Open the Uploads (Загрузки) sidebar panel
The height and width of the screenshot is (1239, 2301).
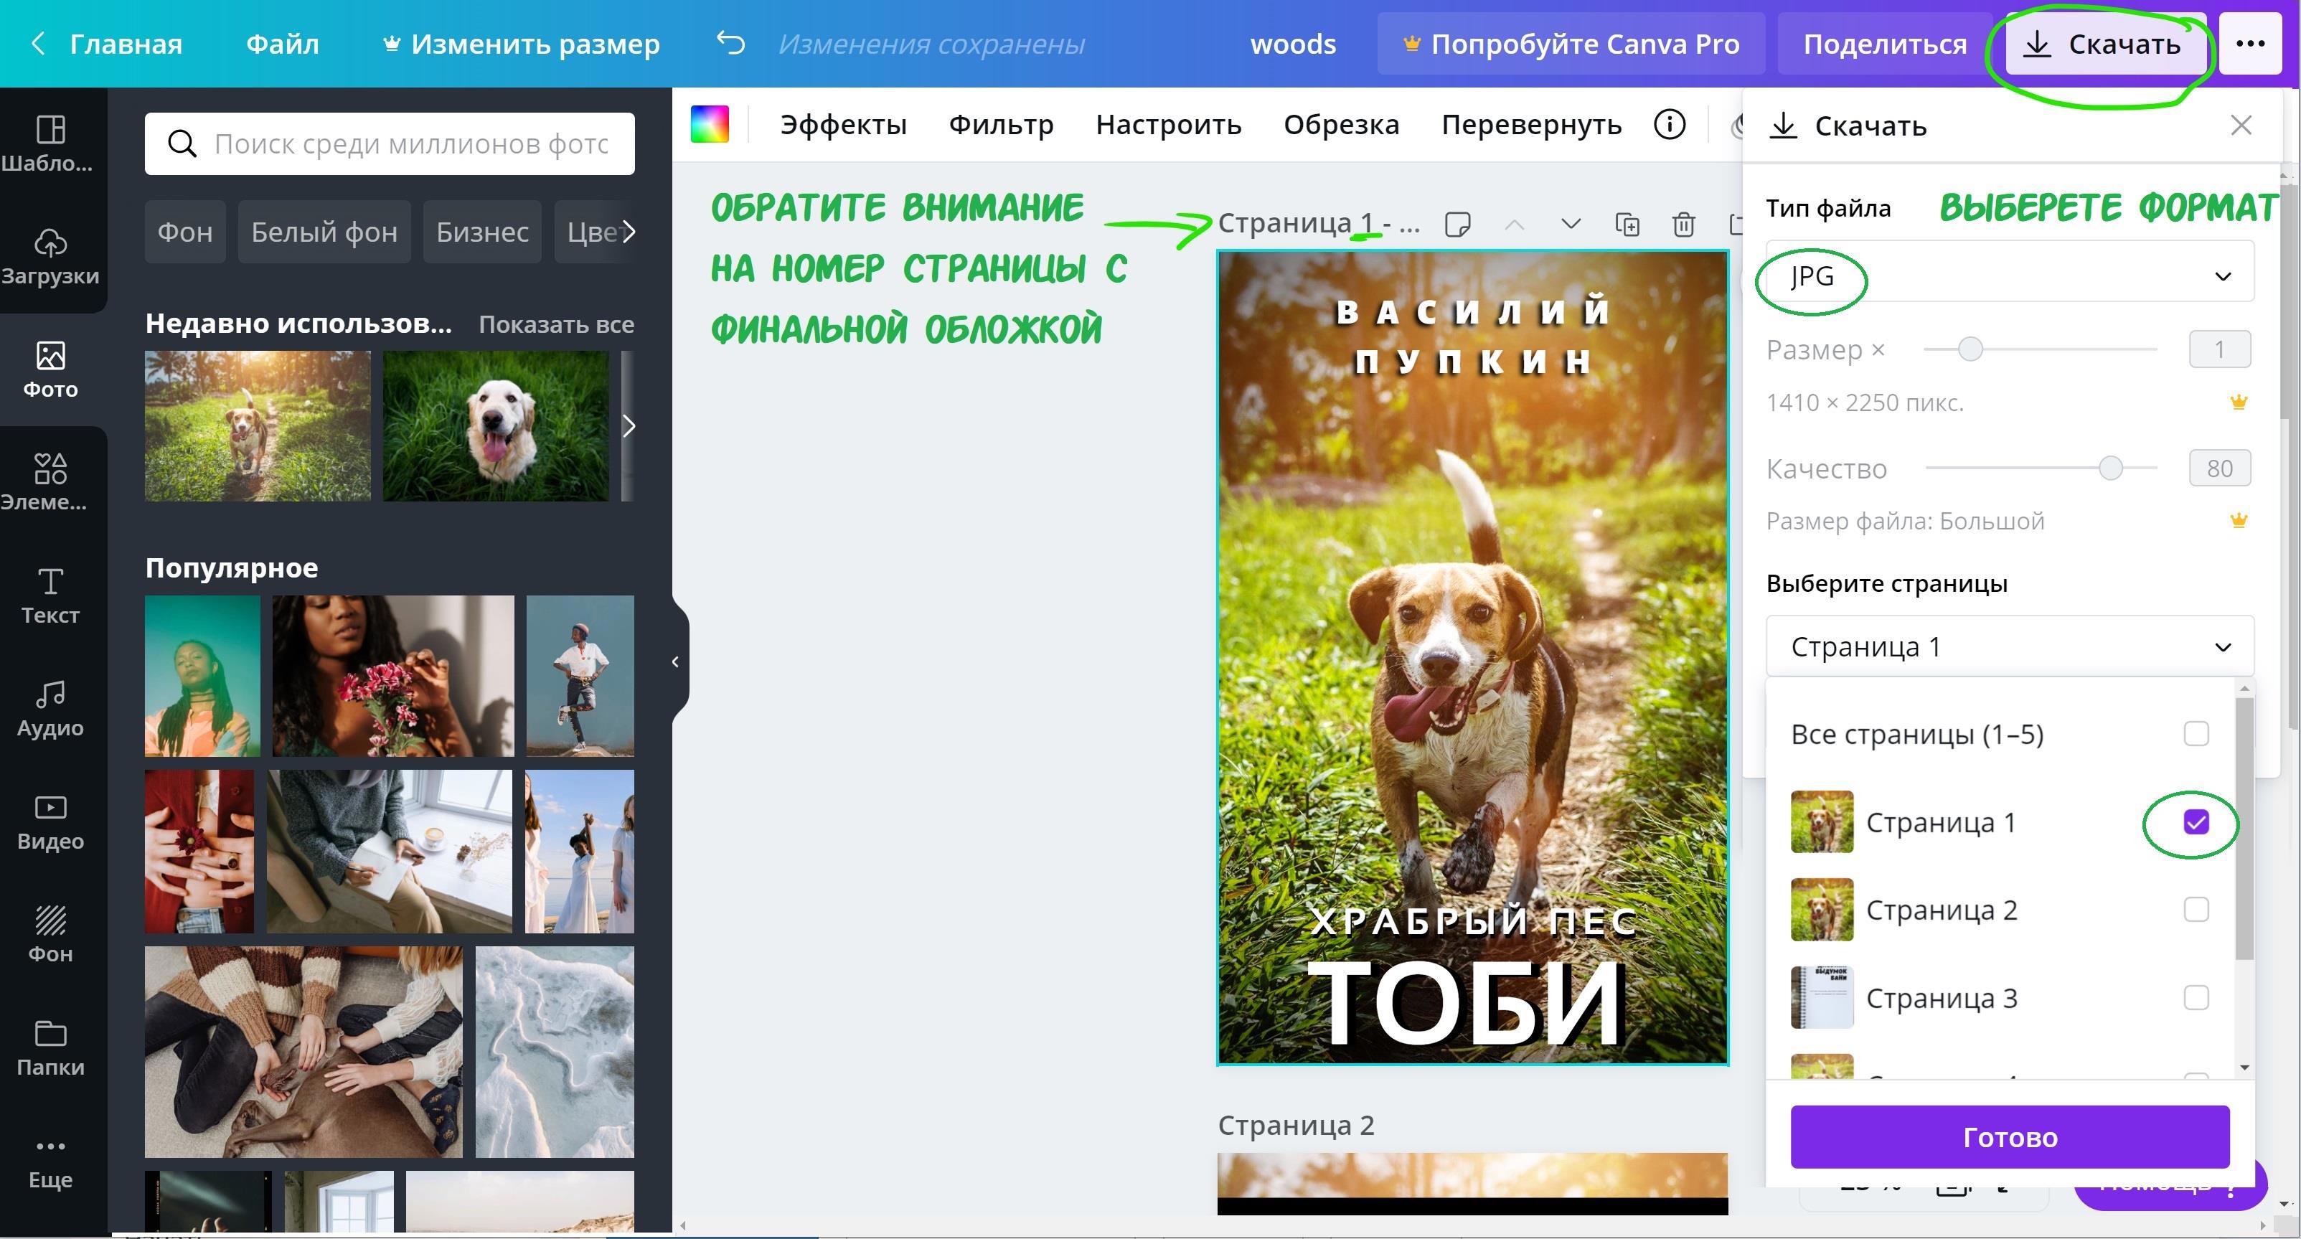click(x=50, y=255)
